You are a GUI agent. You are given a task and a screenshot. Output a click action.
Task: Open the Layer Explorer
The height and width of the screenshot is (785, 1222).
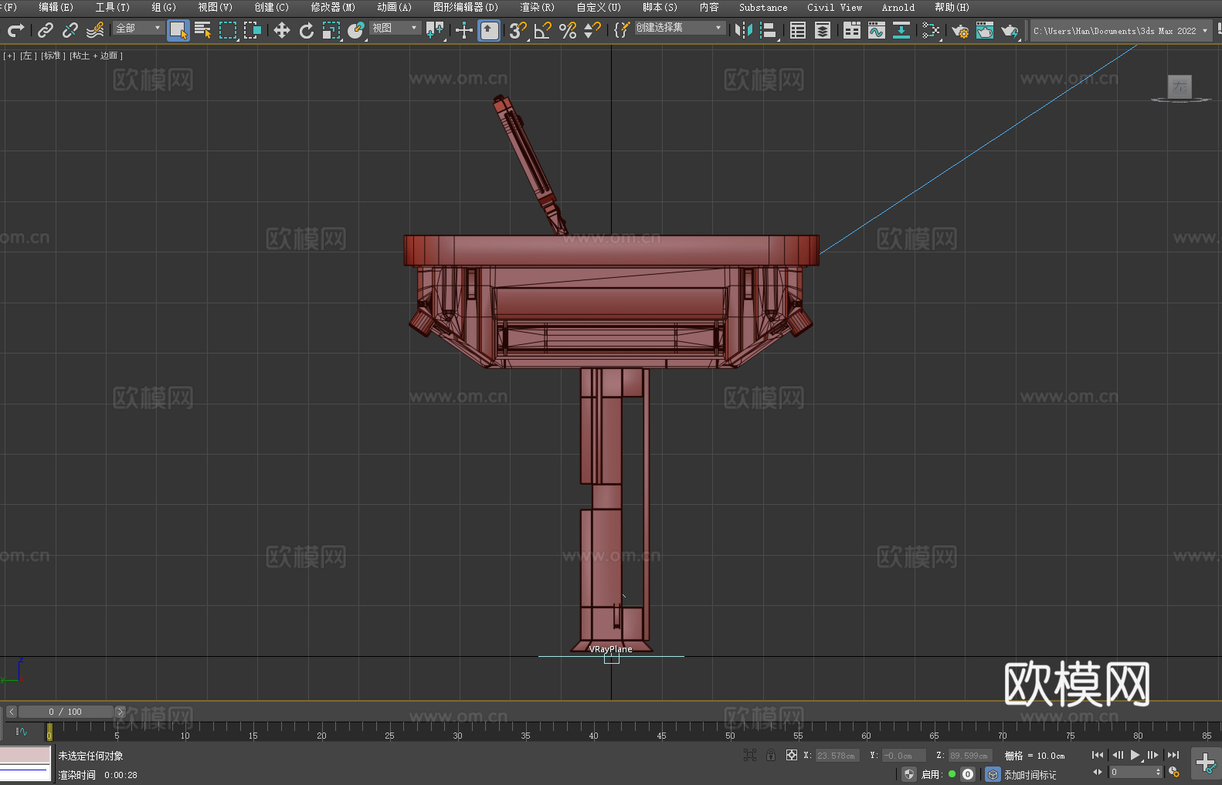(823, 30)
